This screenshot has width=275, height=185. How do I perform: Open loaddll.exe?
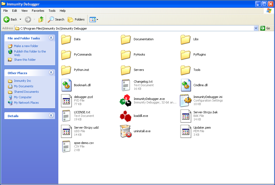pos(126,115)
